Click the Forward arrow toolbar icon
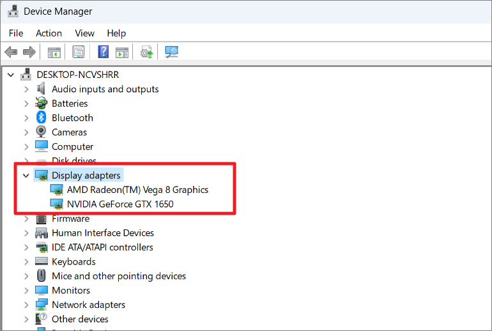 coord(29,52)
